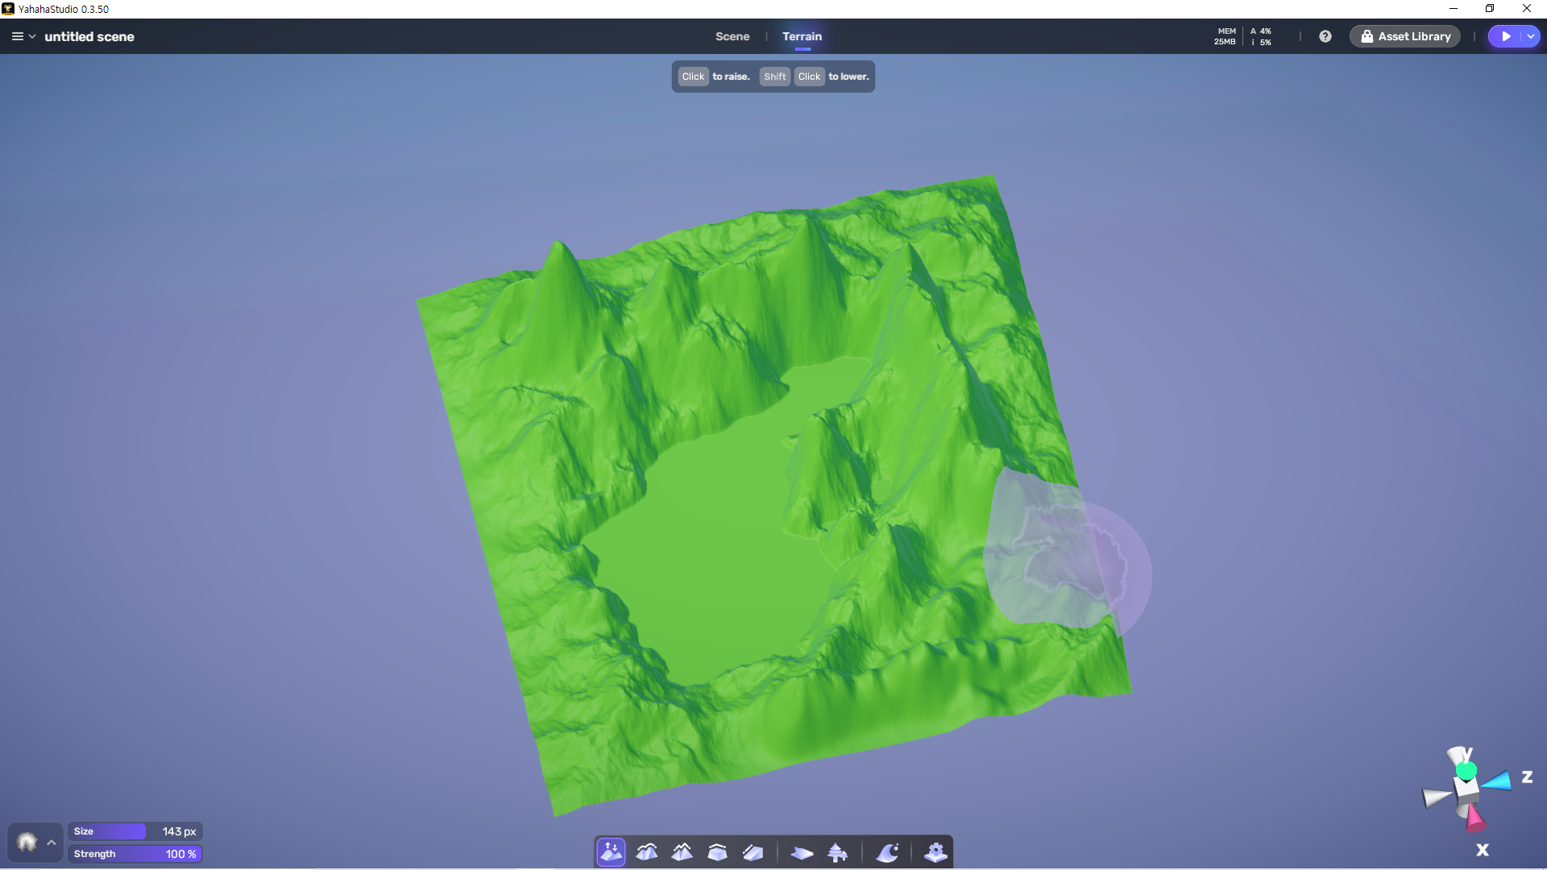Expand the play button dropdown arrow

click(x=1530, y=36)
